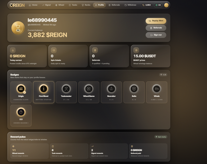Select the Taskmaster badge icon

[x=66, y=89]
